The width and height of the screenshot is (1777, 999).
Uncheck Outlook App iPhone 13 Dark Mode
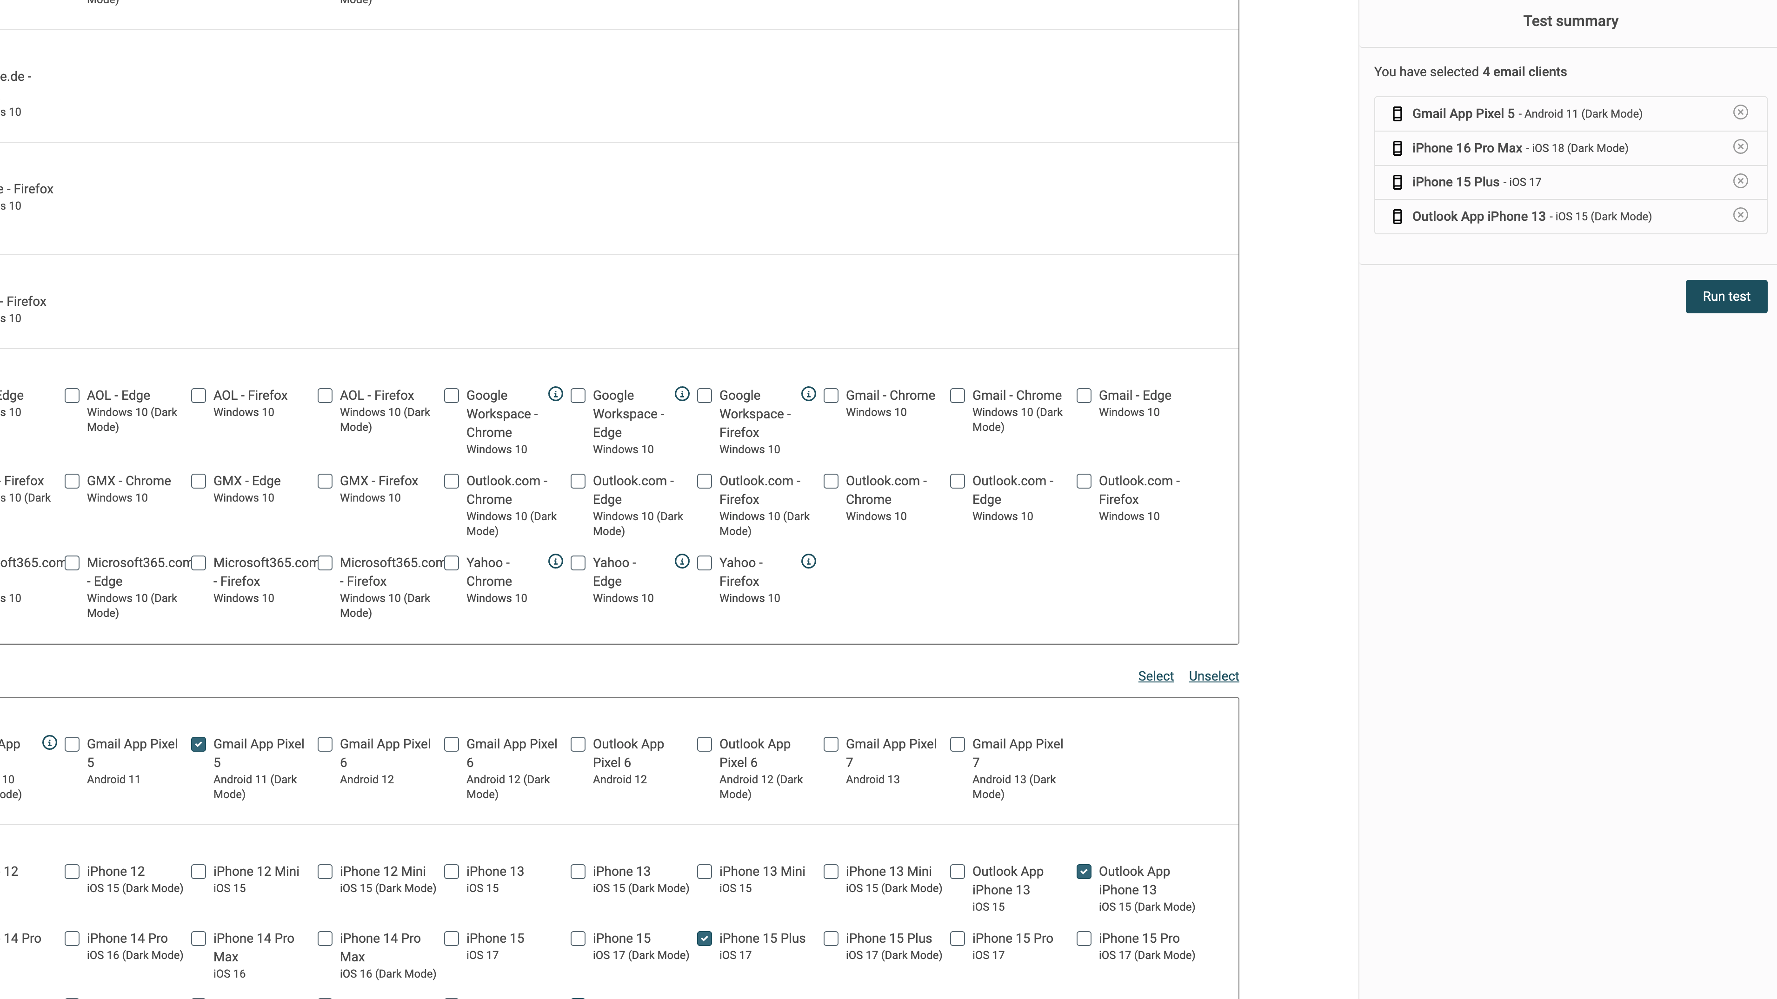tap(1084, 872)
